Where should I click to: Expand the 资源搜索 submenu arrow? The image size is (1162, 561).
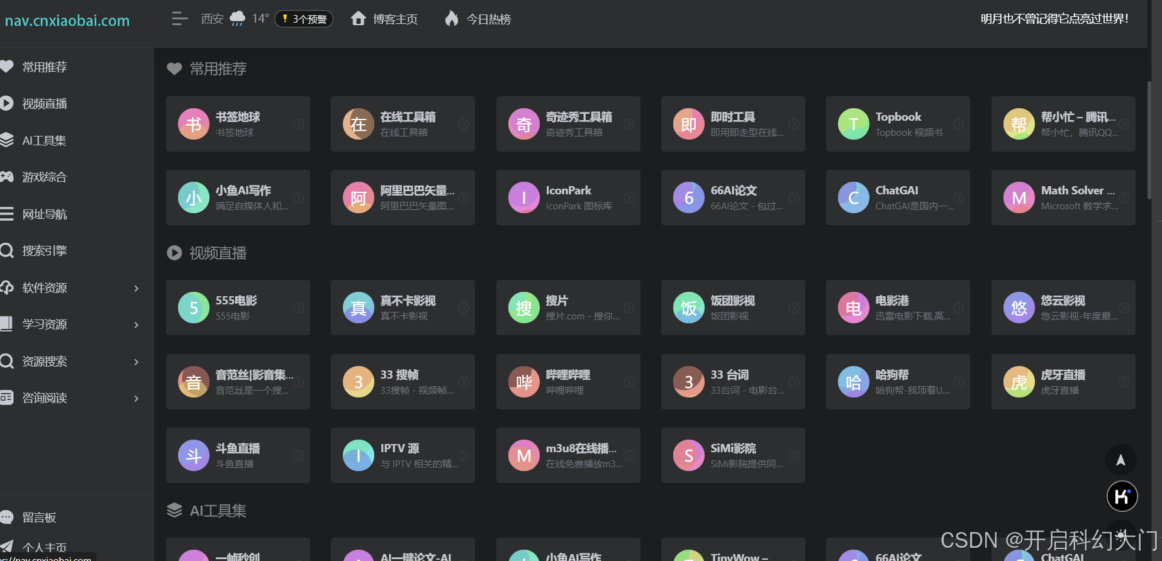click(137, 362)
